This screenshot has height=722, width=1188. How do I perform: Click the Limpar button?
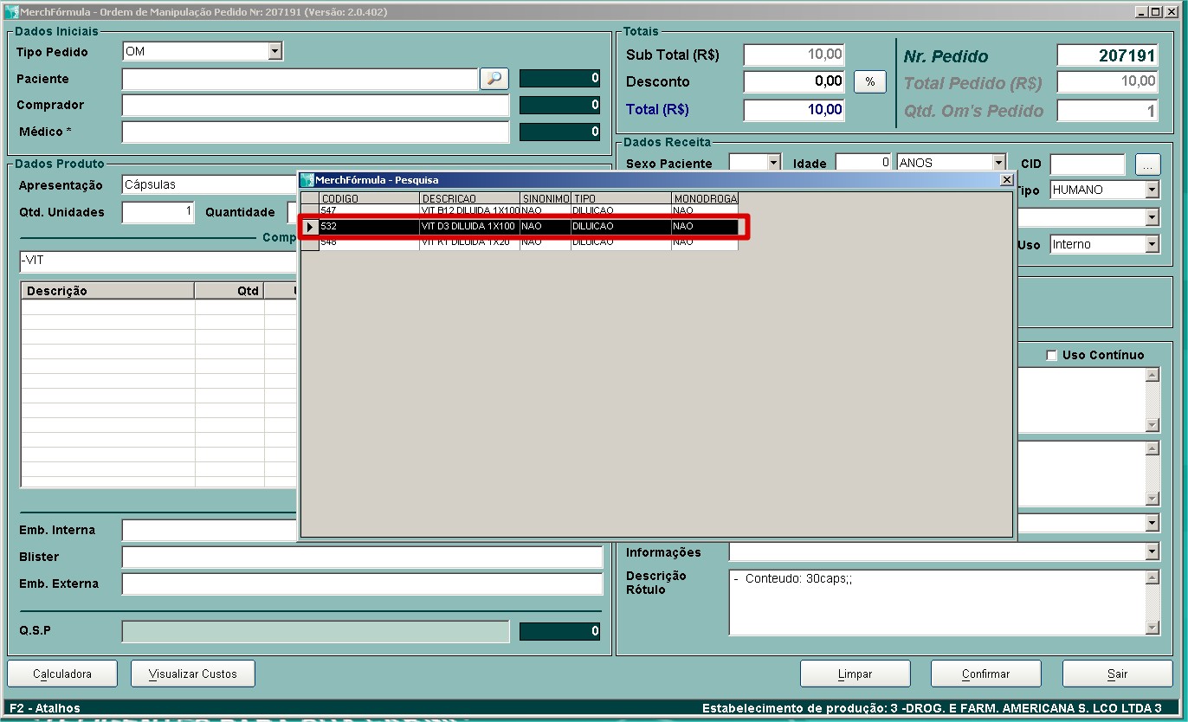coord(855,674)
